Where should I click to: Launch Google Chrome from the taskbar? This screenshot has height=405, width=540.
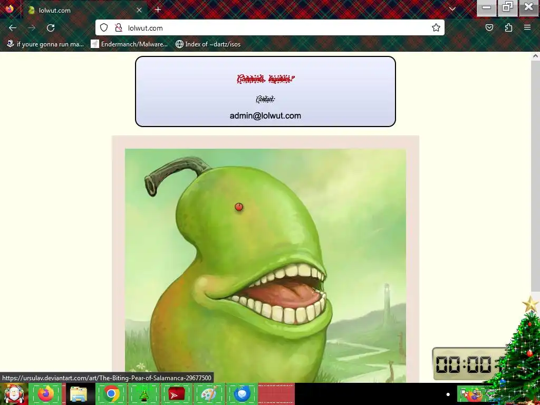[111, 394]
